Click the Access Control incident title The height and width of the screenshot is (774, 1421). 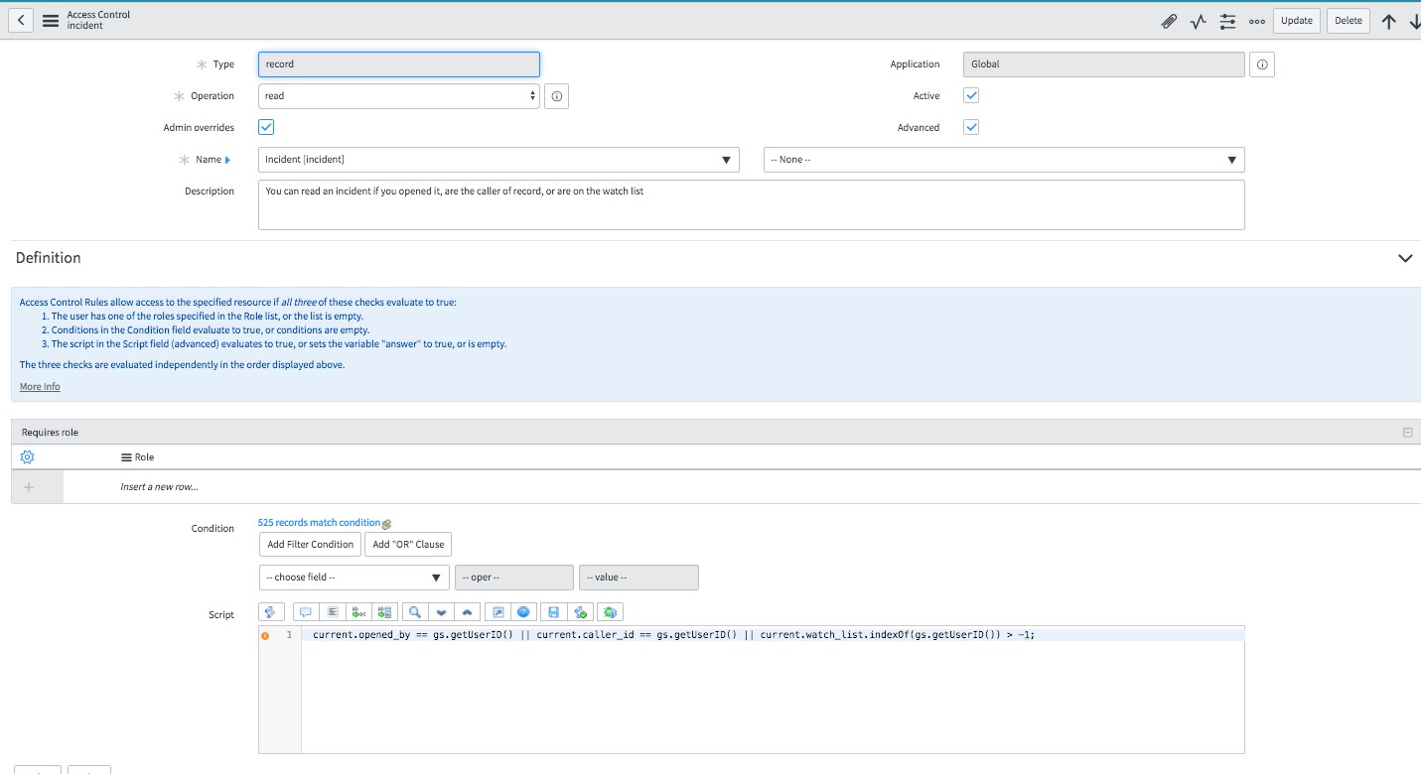tap(98, 20)
